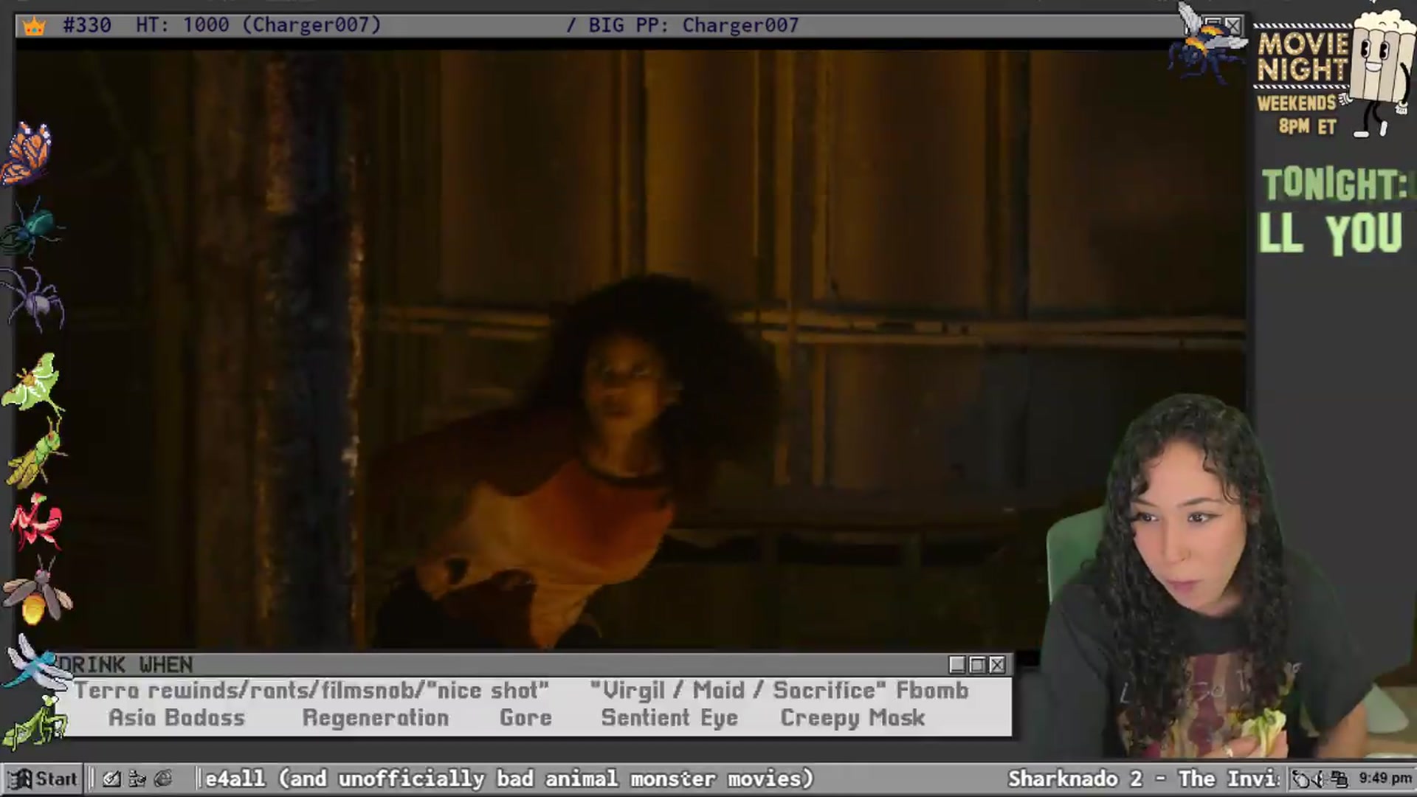Click the orange butterfly icon
The height and width of the screenshot is (797, 1417).
pyautogui.click(x=27, y=153)
